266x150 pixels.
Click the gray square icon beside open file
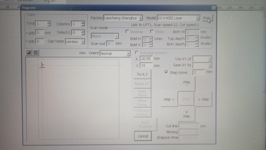pyautogui.click(x=35, y=53)
